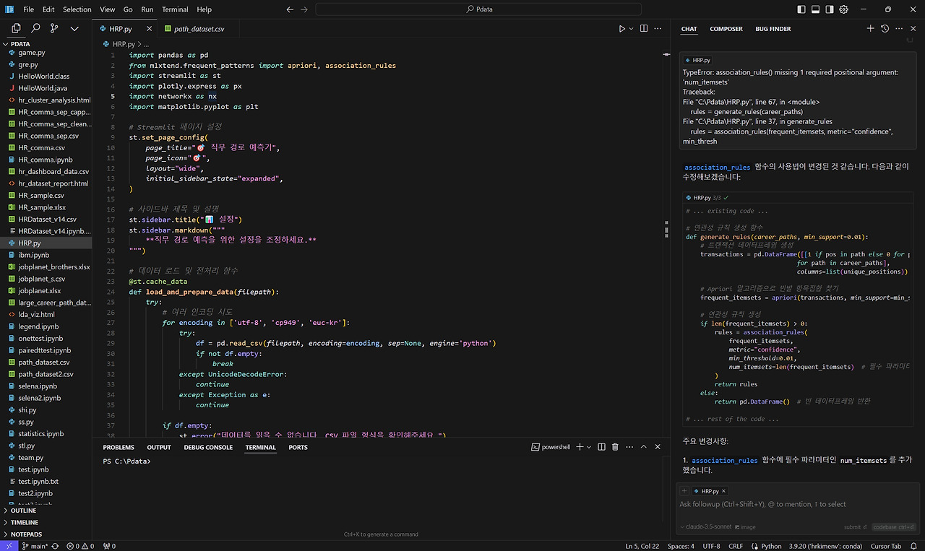Viewport: 925px width, 551px height.
Task: Open notifications bell in status bar
Action: pyautogui.click(x=915, y=546)
